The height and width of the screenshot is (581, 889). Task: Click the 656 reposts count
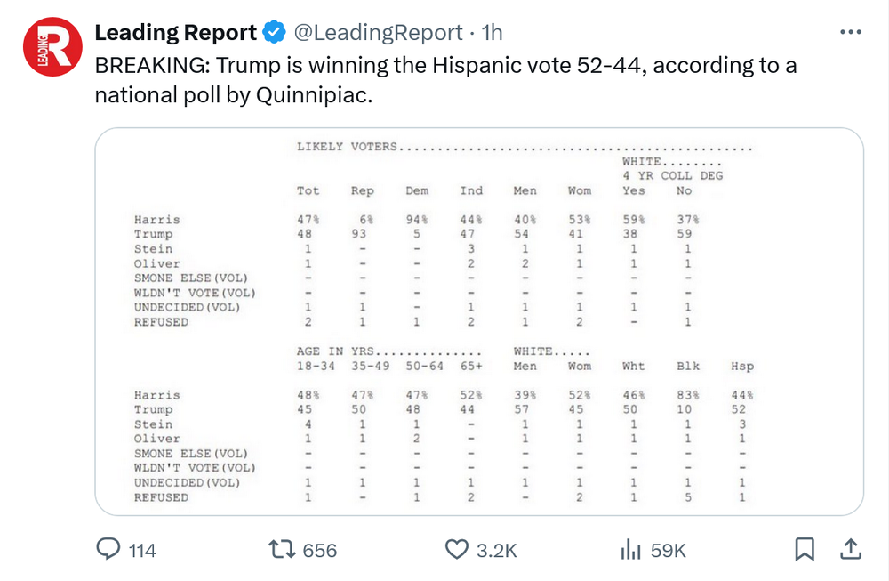[320, 551]
